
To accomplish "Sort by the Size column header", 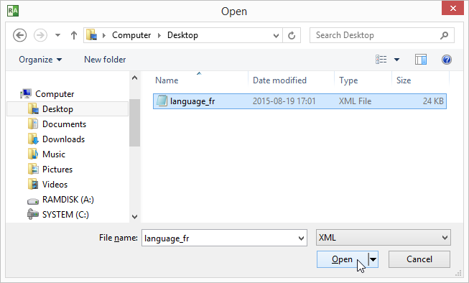I will click(x=404, y=80).
